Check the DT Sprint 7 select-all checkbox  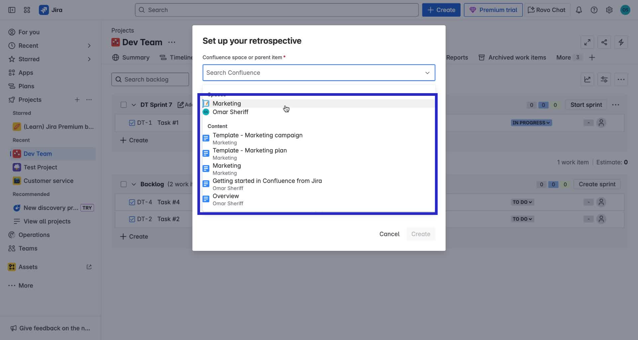[x=124, y=104]
